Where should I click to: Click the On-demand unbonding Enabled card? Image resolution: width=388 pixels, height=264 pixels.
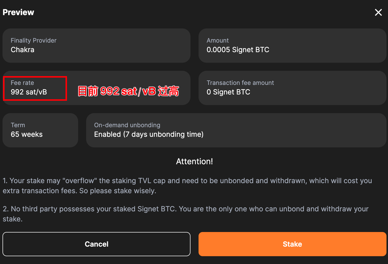tap(236, 130)
